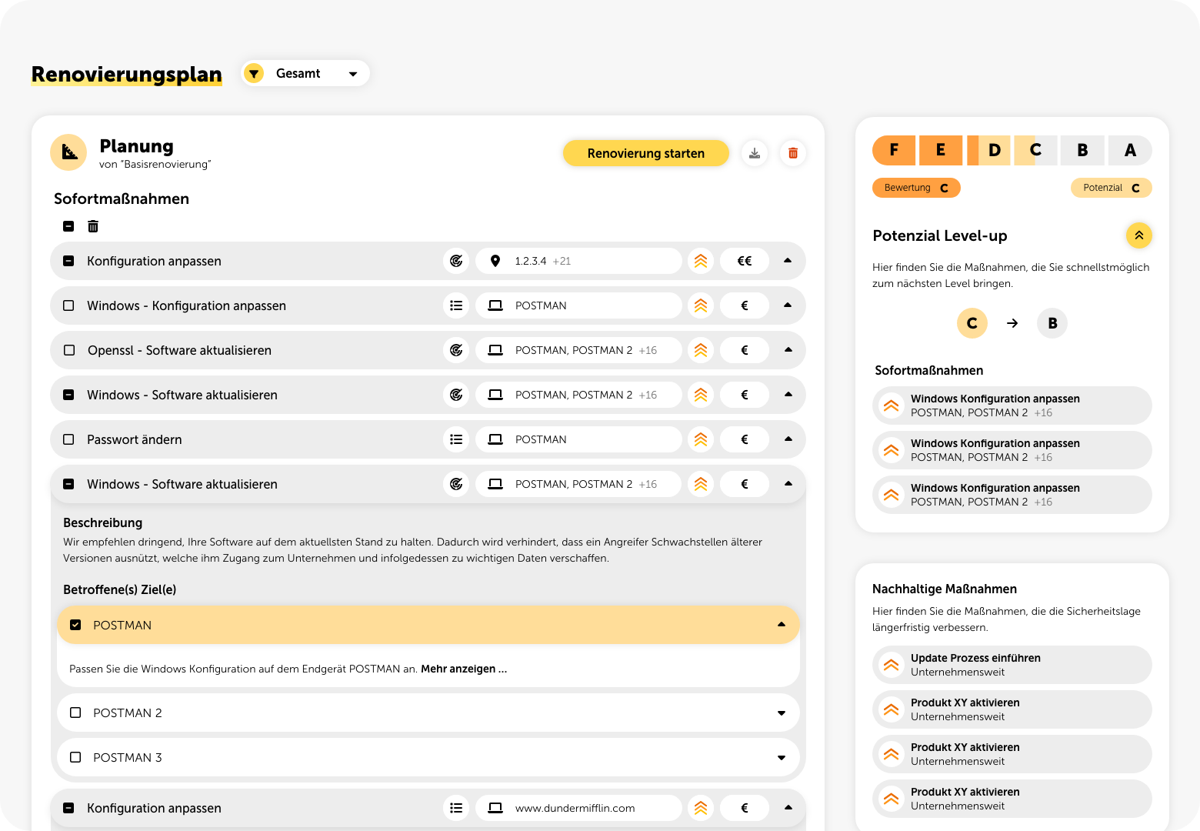Click the yellow filter icon next to Gesamt
Screen dimensions: 1200x831
click(x=254, y=73)
